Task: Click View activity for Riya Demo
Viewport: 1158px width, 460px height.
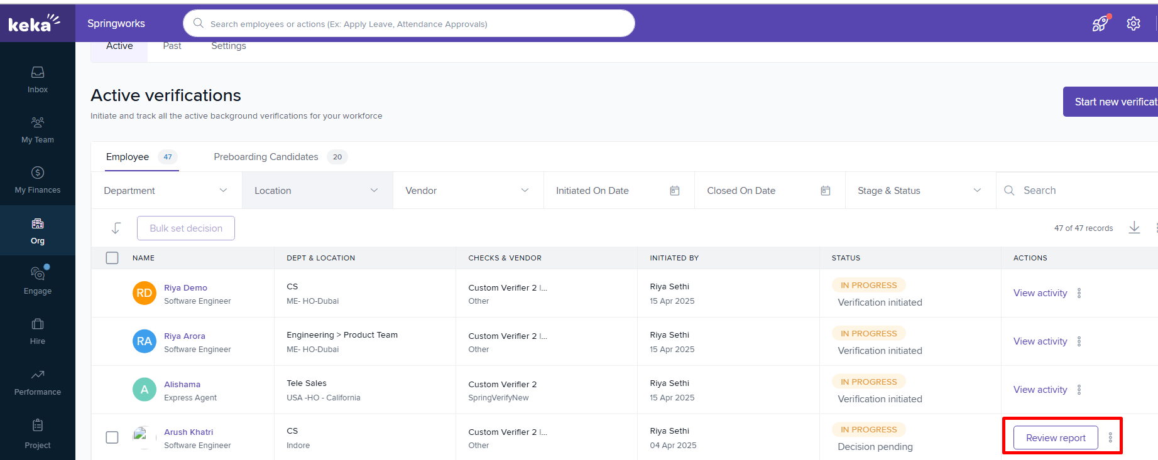Action: 1040,293
